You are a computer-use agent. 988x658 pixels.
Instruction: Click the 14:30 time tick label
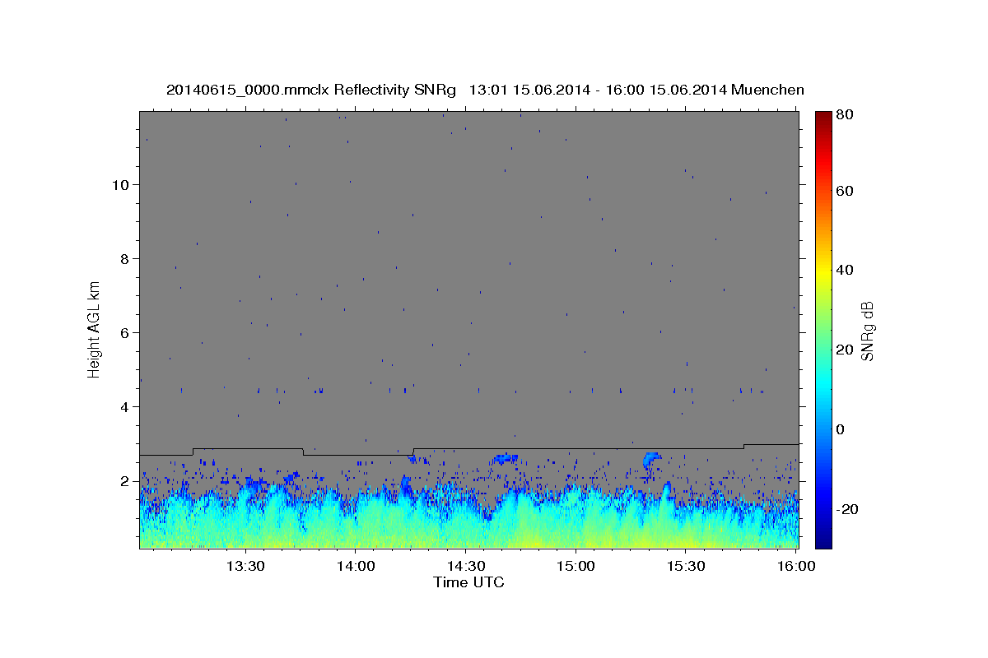tap(465, 567)
